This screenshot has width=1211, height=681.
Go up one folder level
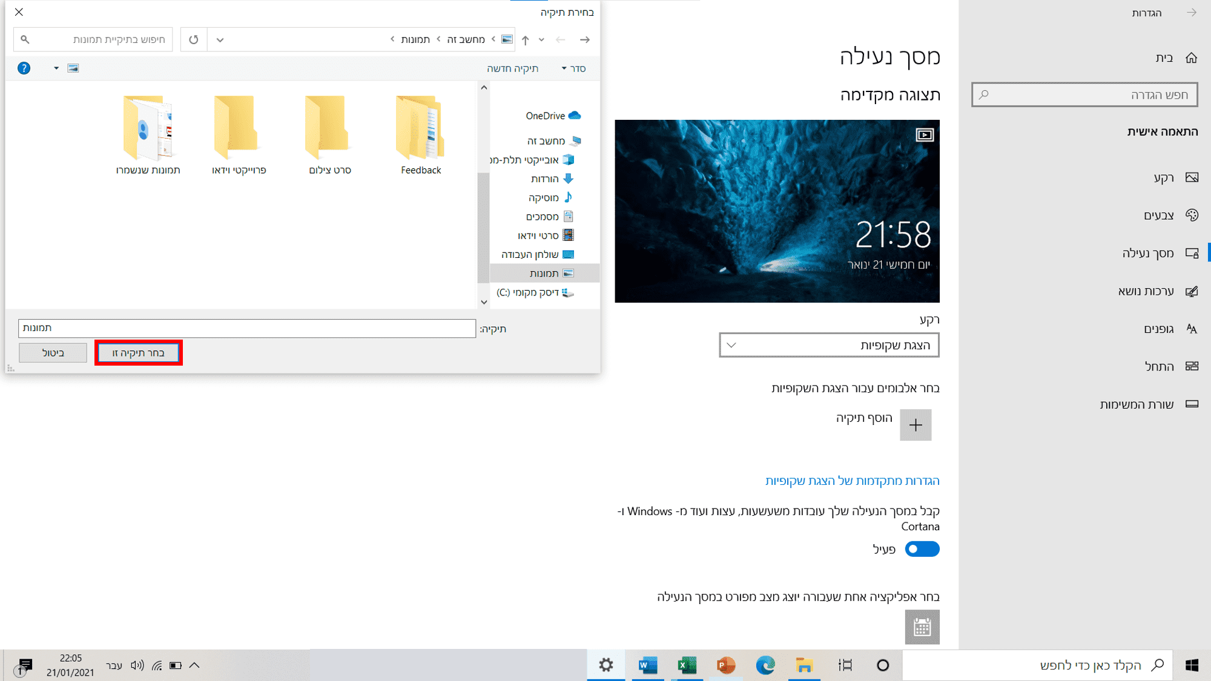click(526, 40)
